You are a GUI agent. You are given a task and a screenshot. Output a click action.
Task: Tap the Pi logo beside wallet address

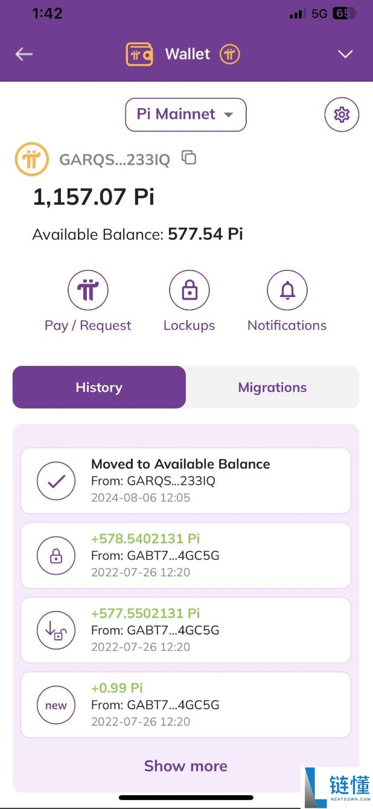31,159
